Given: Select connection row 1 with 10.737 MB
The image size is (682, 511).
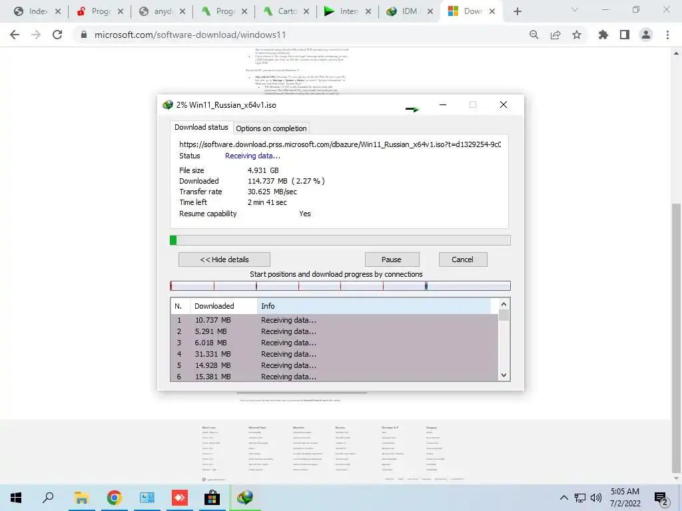Looking at the screenshot, I should 334,320.
